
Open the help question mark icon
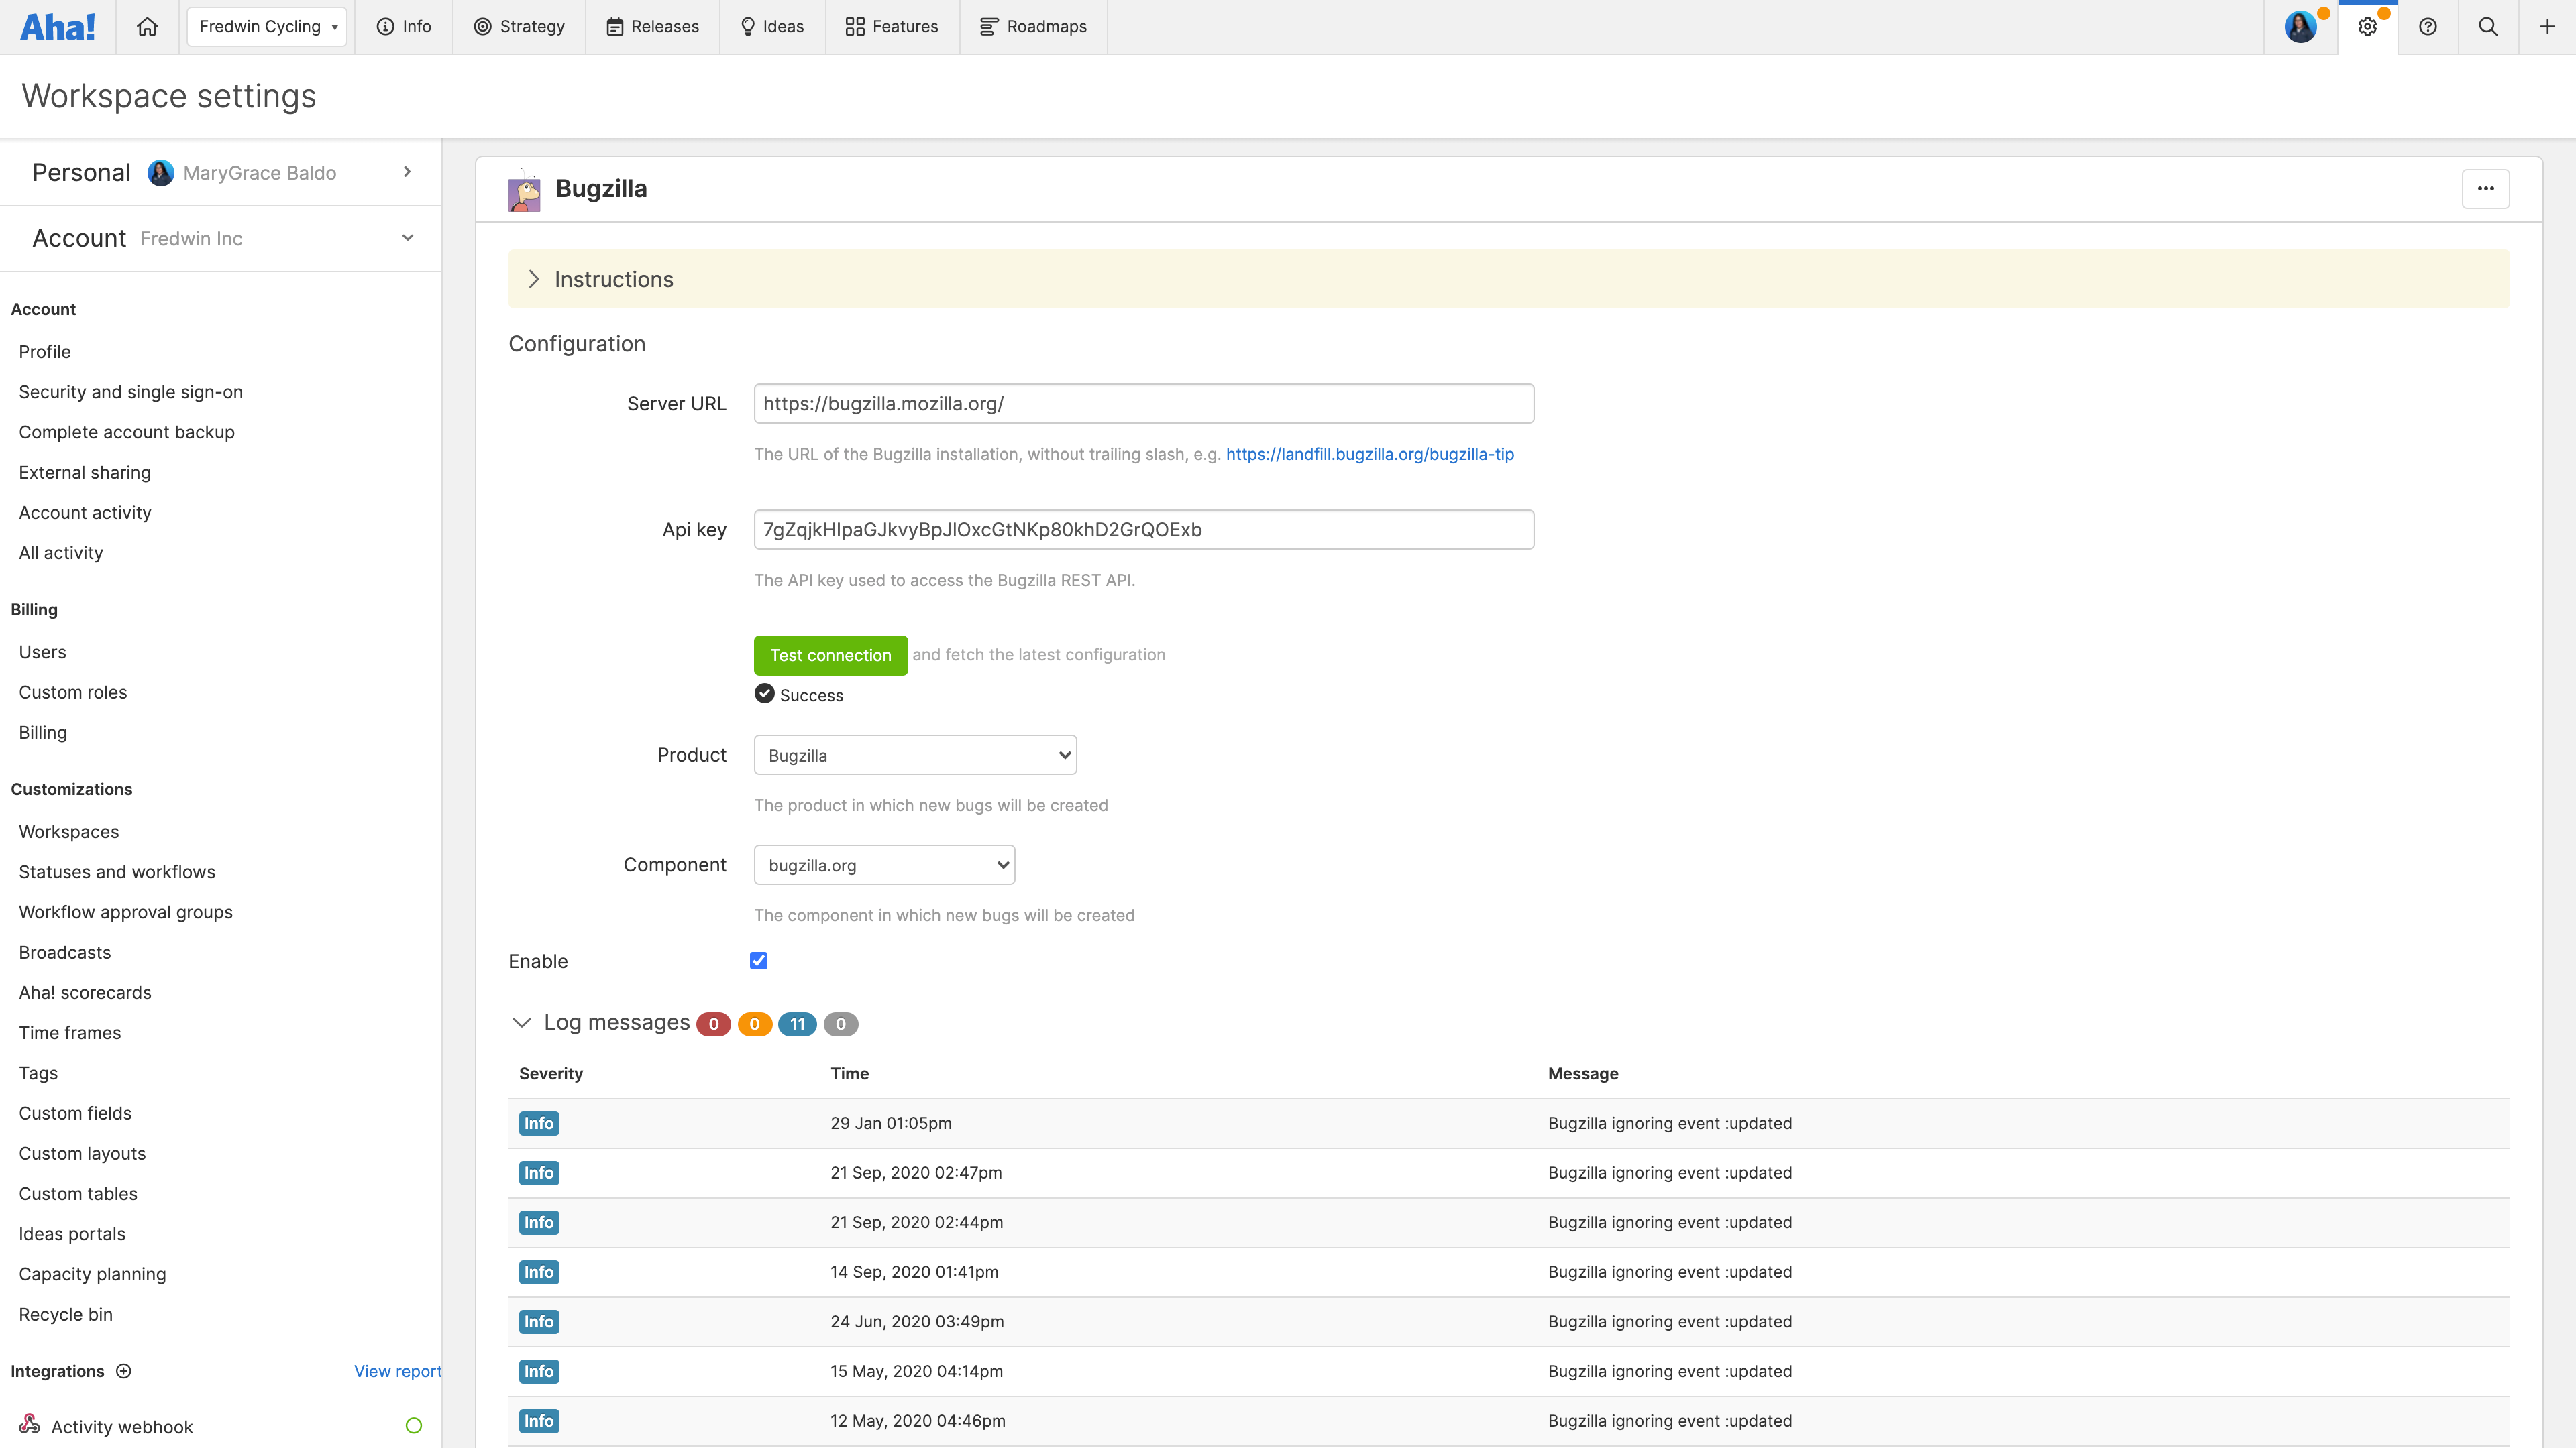[x=2428, y=26]
